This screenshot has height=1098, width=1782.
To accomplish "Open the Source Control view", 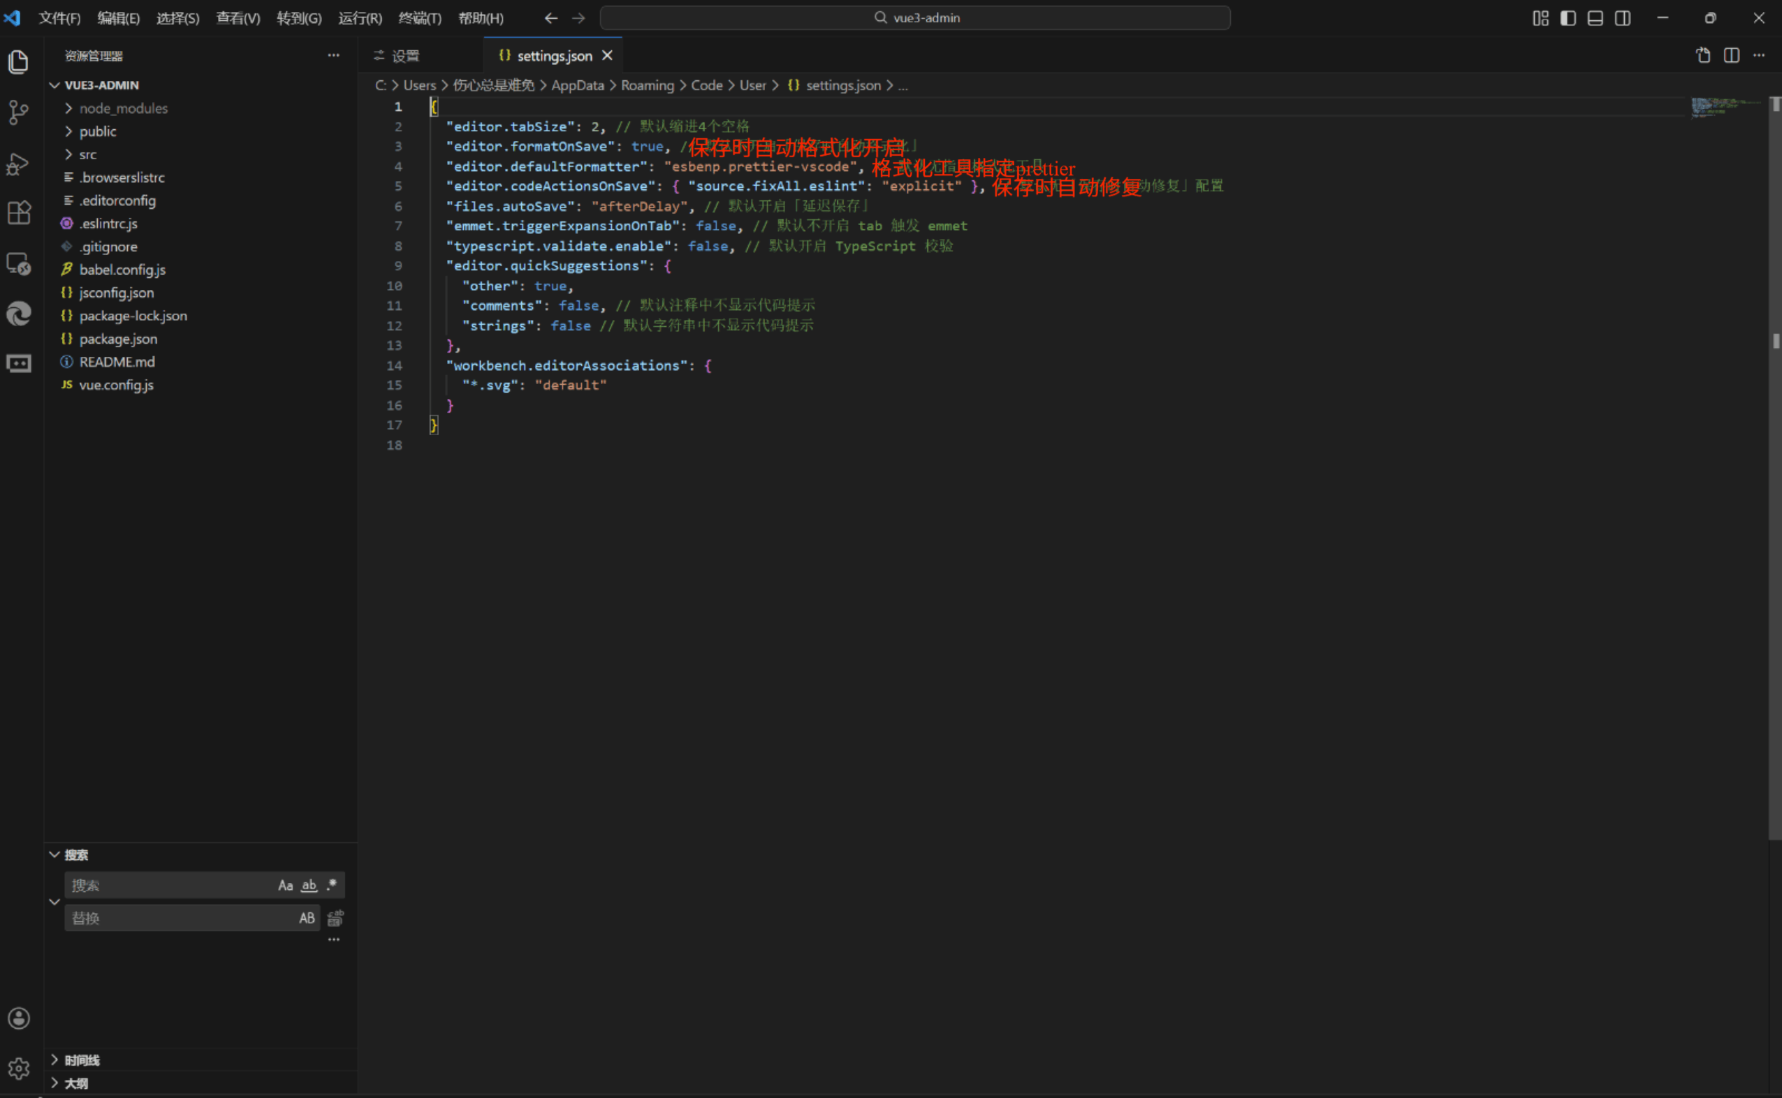I will click(18, 112).
